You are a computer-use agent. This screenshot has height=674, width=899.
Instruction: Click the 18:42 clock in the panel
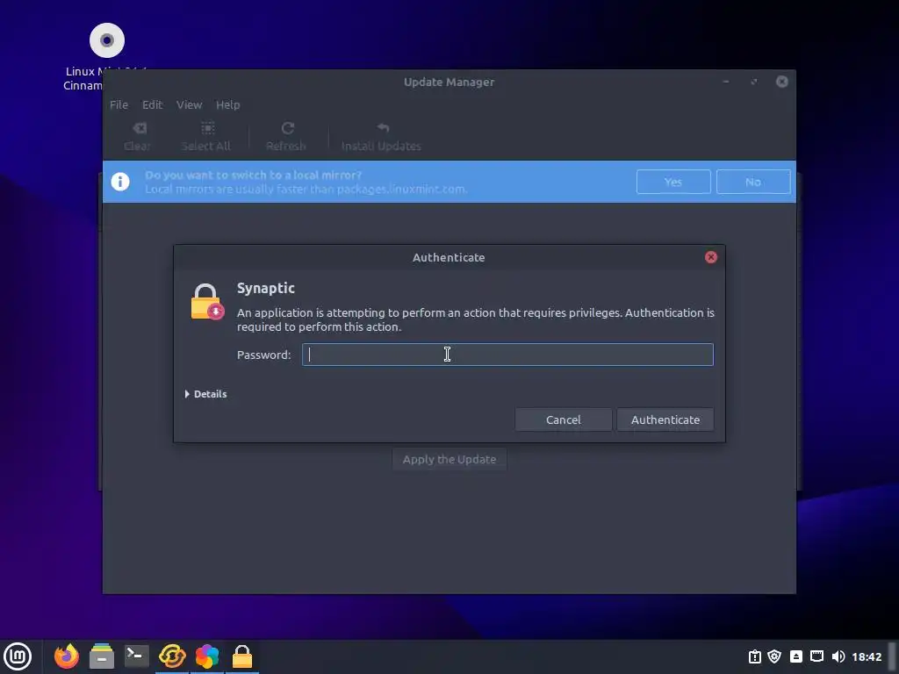tap(867, 656)
